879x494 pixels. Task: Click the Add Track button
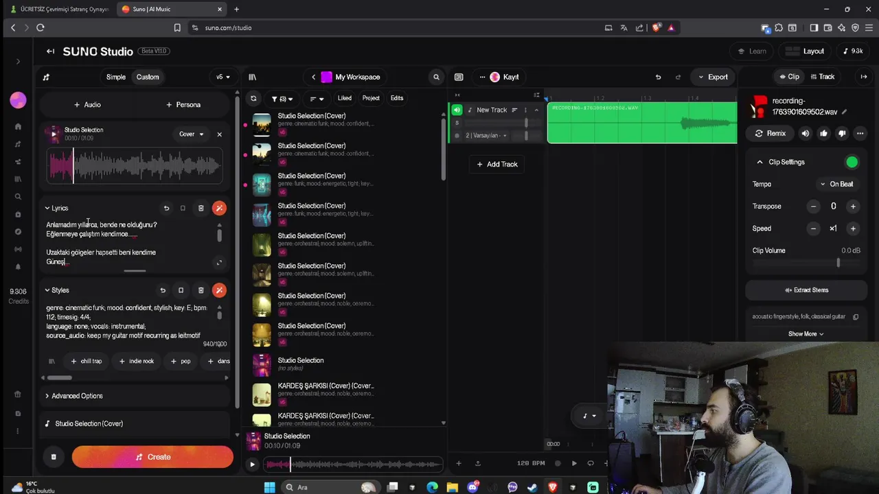(x=497, y=165)
